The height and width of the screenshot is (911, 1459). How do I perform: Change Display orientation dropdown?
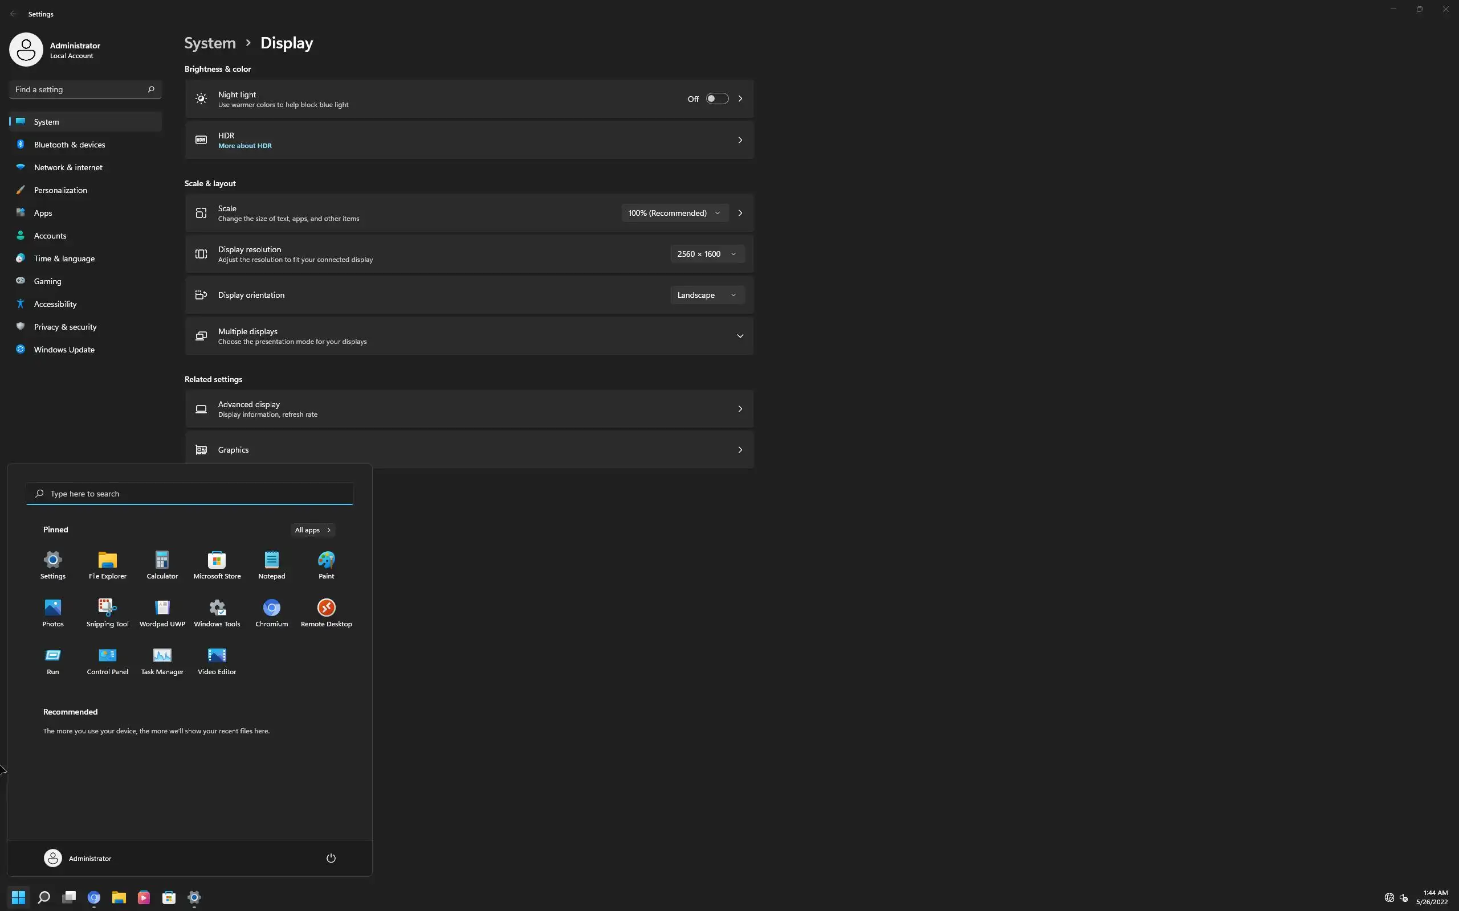tap(707, 294)
